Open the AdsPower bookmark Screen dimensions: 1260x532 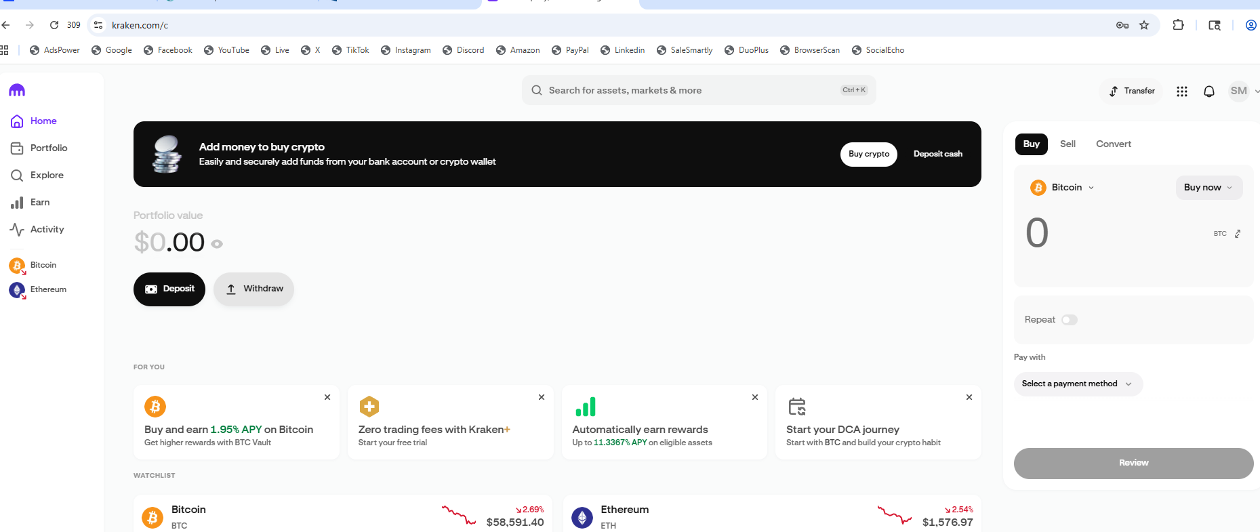coord(54,50)
